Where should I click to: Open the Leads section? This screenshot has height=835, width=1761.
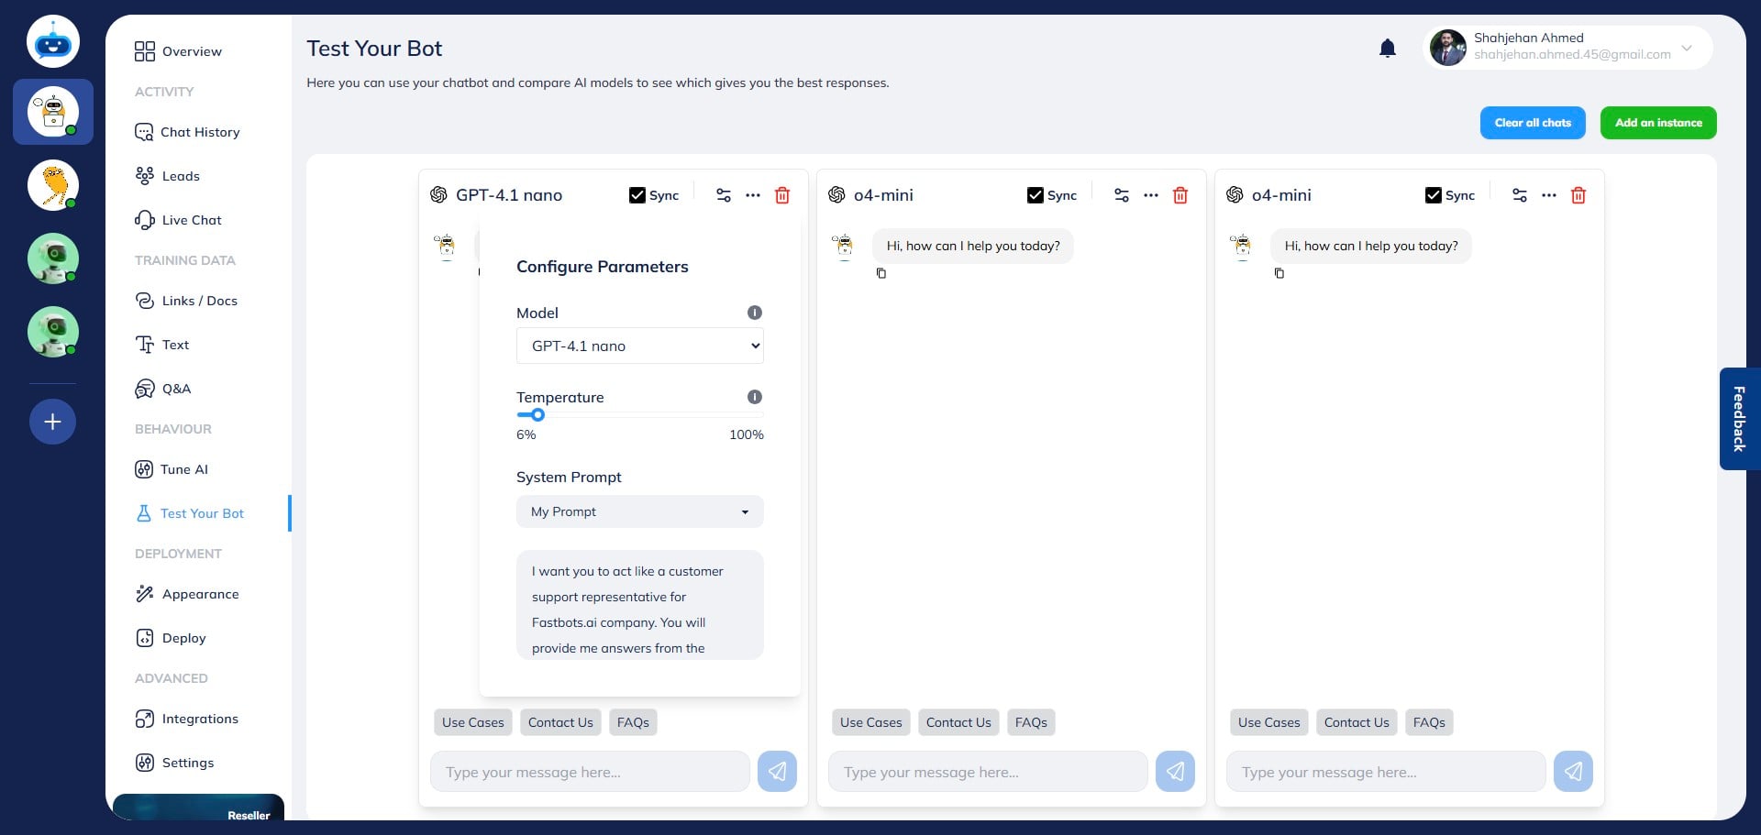(x=181, y=176)
